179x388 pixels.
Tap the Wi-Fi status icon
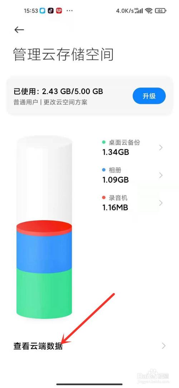tap(149, 11)
